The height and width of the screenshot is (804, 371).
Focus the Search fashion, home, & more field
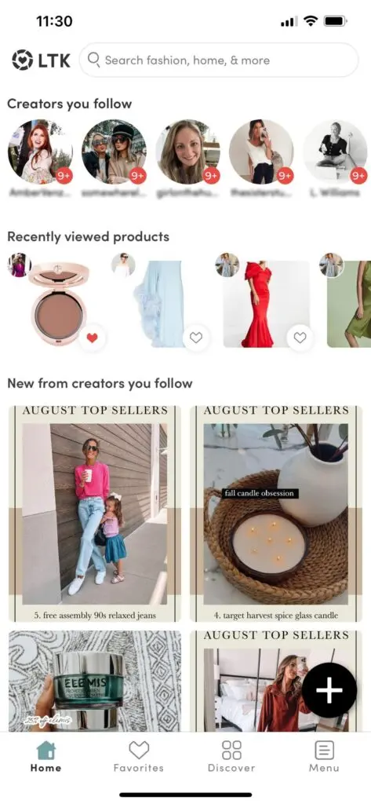coord(219,60)
